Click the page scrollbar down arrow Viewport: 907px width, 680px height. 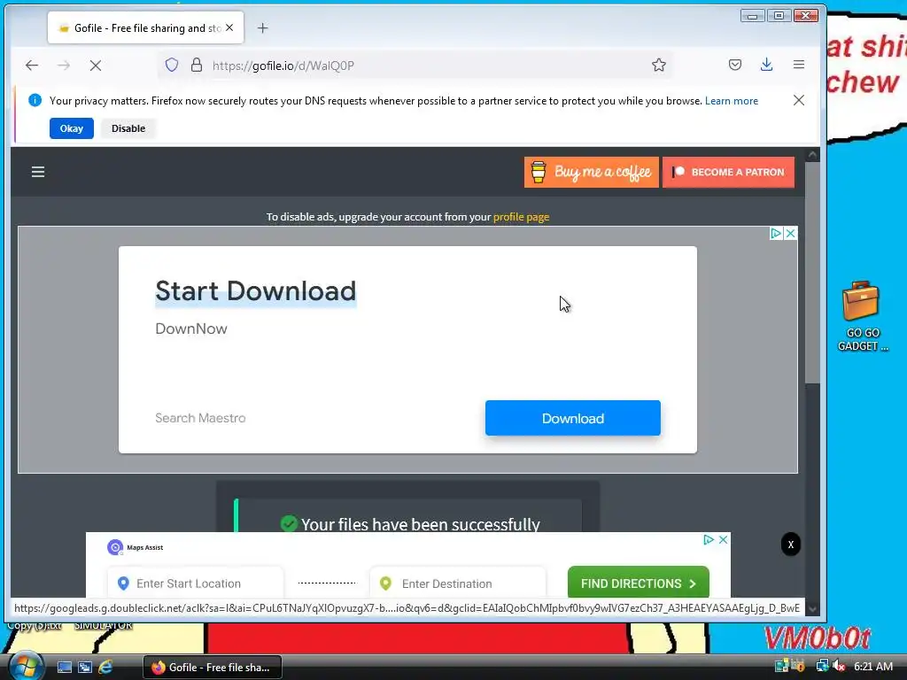click(812, 608)
